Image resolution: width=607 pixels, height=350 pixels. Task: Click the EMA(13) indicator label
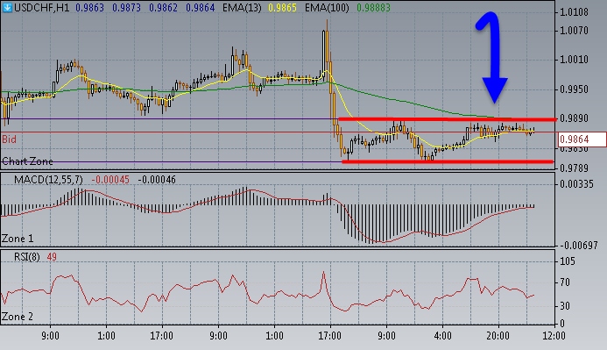(242, 7)
